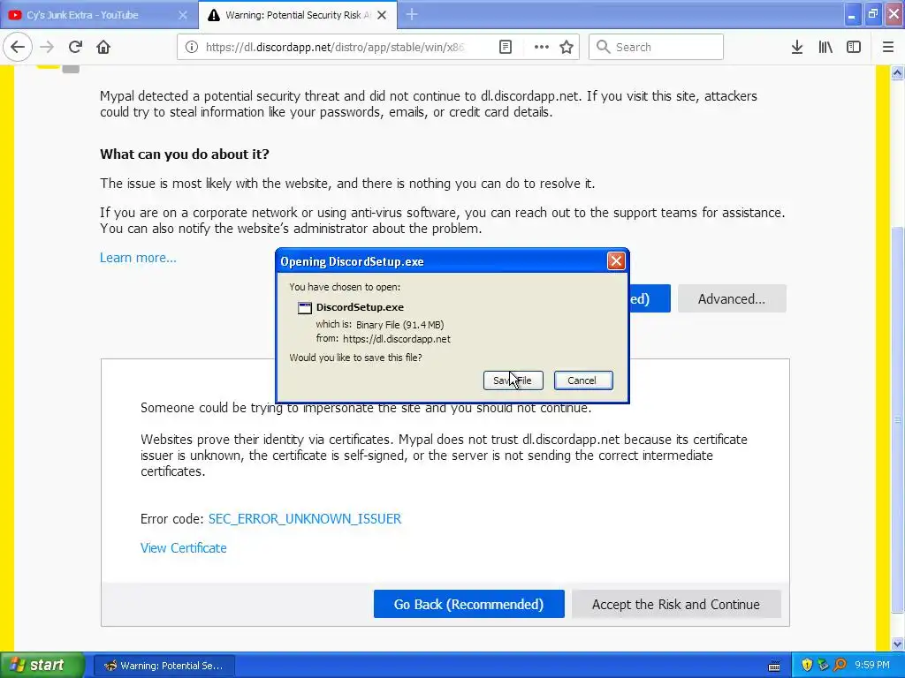Click the magnifier tray icon
The image size is (905, 678).
click(840, 666)
